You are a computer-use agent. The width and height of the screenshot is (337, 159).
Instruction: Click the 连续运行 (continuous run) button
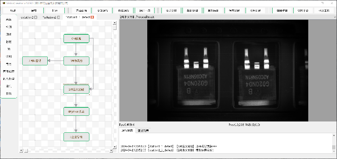123,10
